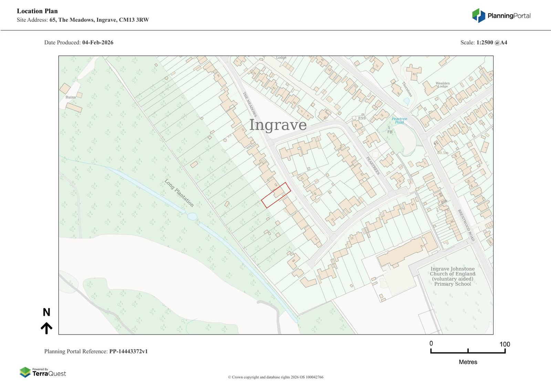The height and width of the screenshot is (390, 551).
Task: Click the 0–100 metres scale bar
Action: coord(468,351)
